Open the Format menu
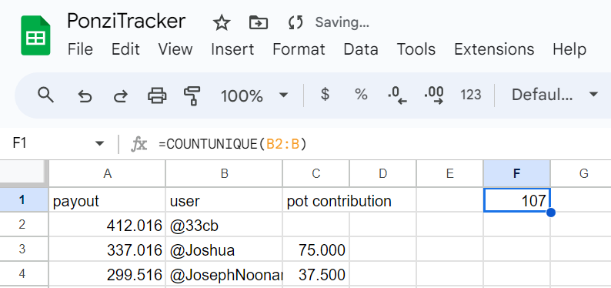611x288 pixels. tap(299, 49)
